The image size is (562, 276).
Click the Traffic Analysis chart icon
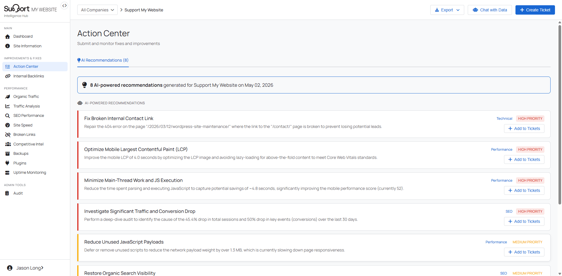[8, 106]
